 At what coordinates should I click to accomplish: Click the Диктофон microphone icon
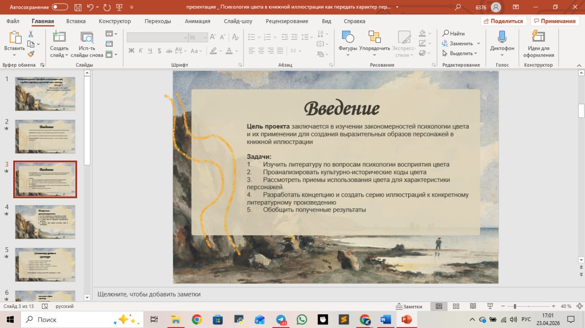(x=502, y=37)
